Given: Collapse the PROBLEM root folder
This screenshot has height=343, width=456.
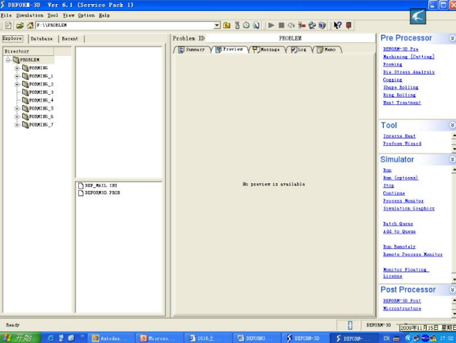Looking at the screenshot, I should (8, 59).
